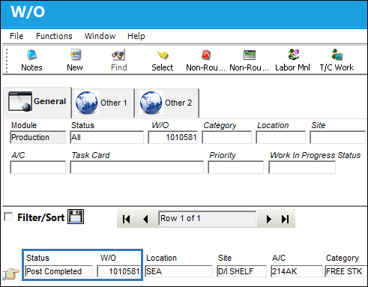Open the File menu
The width and height of the screenshot is (368, 287).
pyautogui.click(x=16, y=36)
